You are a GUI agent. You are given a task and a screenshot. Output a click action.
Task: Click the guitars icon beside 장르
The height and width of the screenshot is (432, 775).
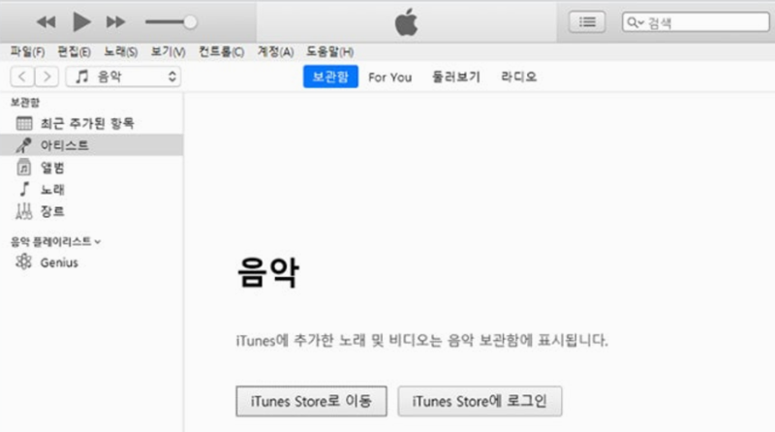pos(23,211)
